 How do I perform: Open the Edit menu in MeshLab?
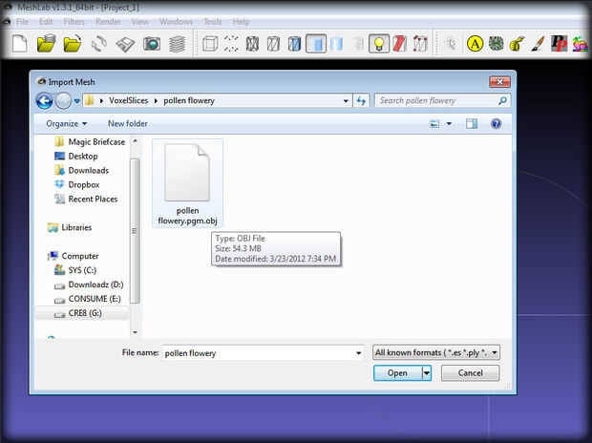click(x=46, y=22)
